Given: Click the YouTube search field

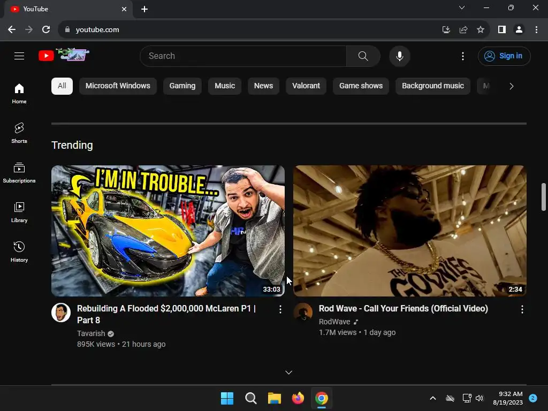Looking at the screenshot, I should [243, 56].
